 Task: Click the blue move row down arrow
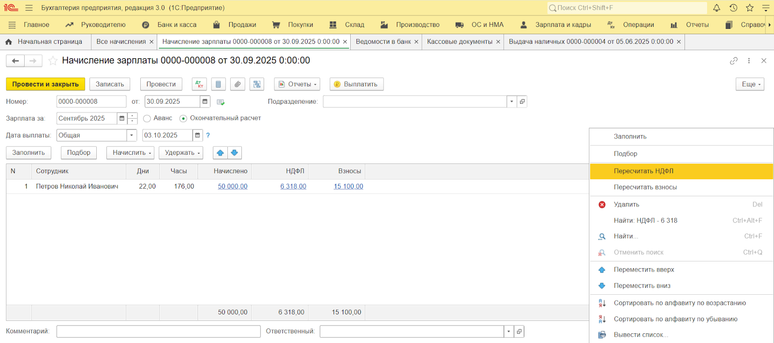point(235,153)
